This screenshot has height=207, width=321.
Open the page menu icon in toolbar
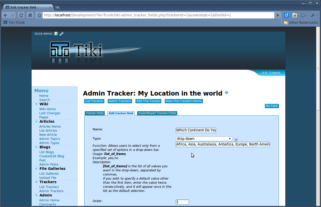[304, 15]
